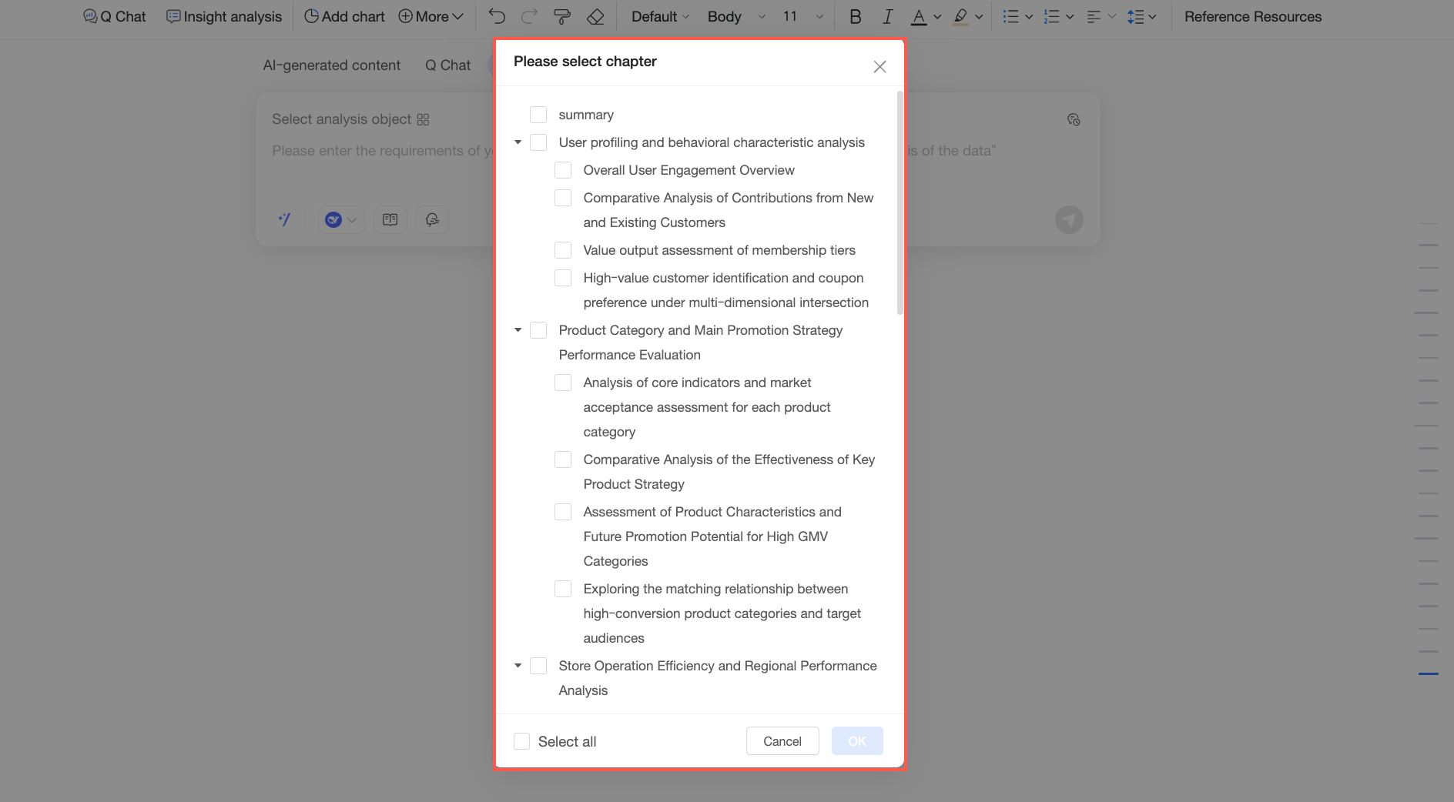
Task: Click the redo arrow icon
Action: [529, 17]
